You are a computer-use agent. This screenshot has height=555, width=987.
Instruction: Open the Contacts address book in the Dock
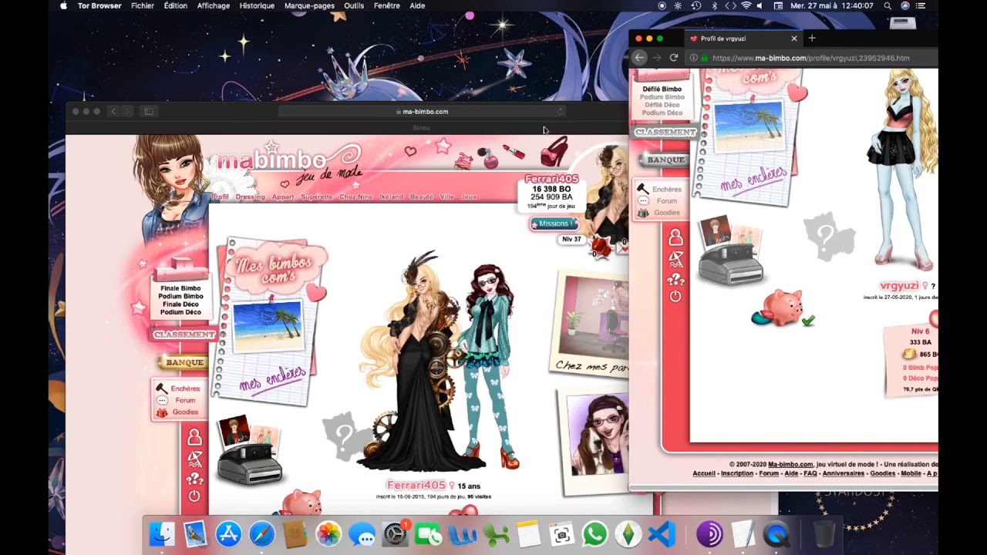[x=295, y=534]
